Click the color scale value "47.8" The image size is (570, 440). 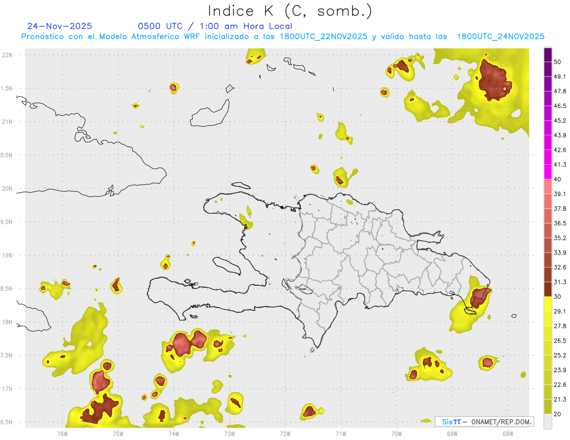click(560, 91)
